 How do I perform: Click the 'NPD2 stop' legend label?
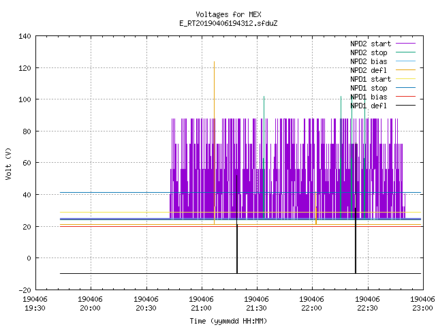click(369, 52)
